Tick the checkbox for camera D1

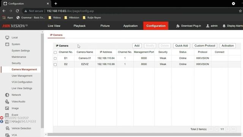(55, 58)
